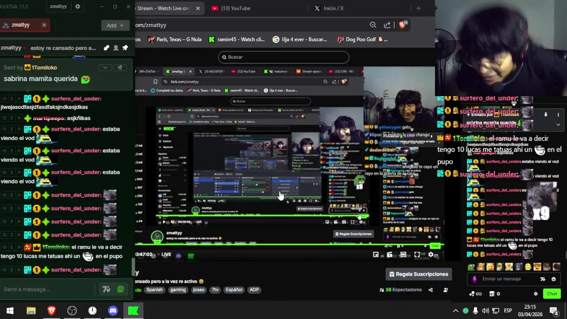This screenshot has height=319, width=567.
Task: Enter fullscreen on the Kick video player
Action: [417, 255]
